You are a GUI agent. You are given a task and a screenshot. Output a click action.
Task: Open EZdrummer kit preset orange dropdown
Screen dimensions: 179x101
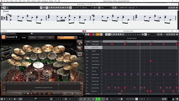66,38
